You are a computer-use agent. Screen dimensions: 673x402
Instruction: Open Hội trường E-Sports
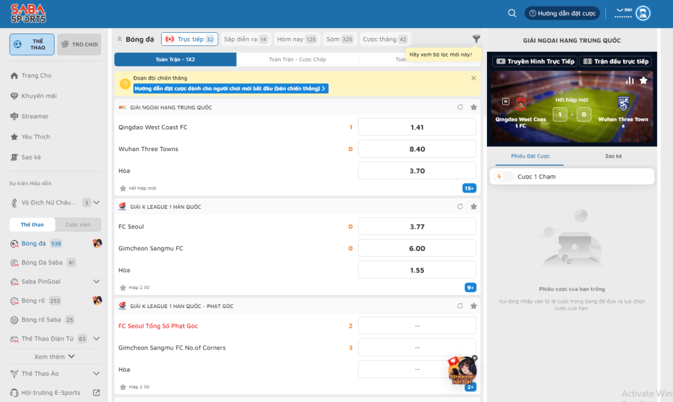(x=51, y=393)
